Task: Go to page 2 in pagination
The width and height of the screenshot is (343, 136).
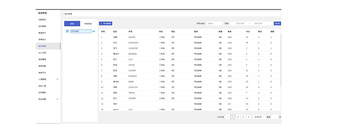Action: pyautogui.click(x=238, y=117)
